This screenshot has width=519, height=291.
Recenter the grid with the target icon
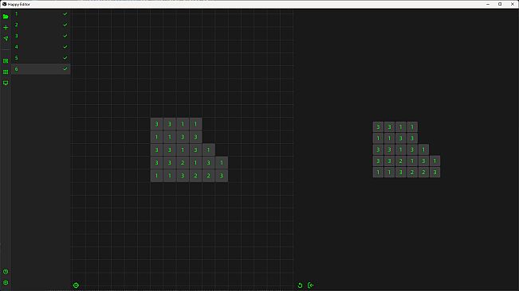[76, 285]
